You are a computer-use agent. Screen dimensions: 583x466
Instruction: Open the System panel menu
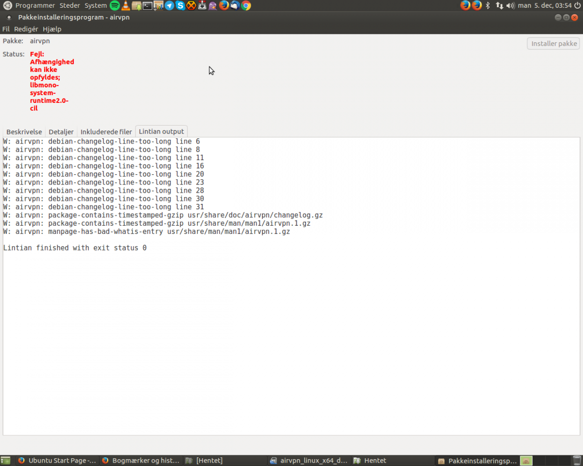(96, 5)
